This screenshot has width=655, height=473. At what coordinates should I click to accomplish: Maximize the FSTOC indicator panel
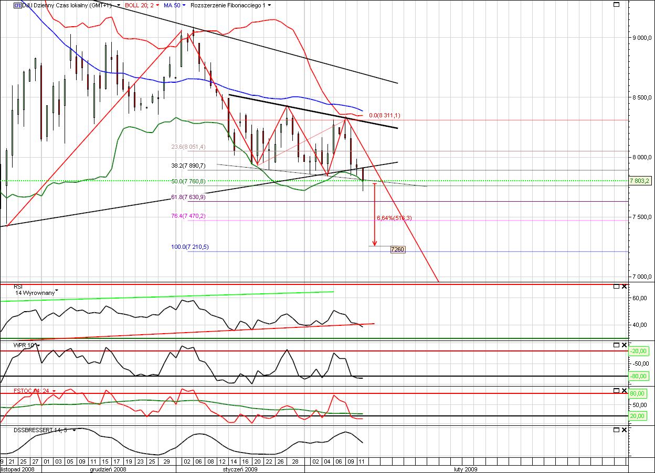pyautogui.click(x=617, y=391)
